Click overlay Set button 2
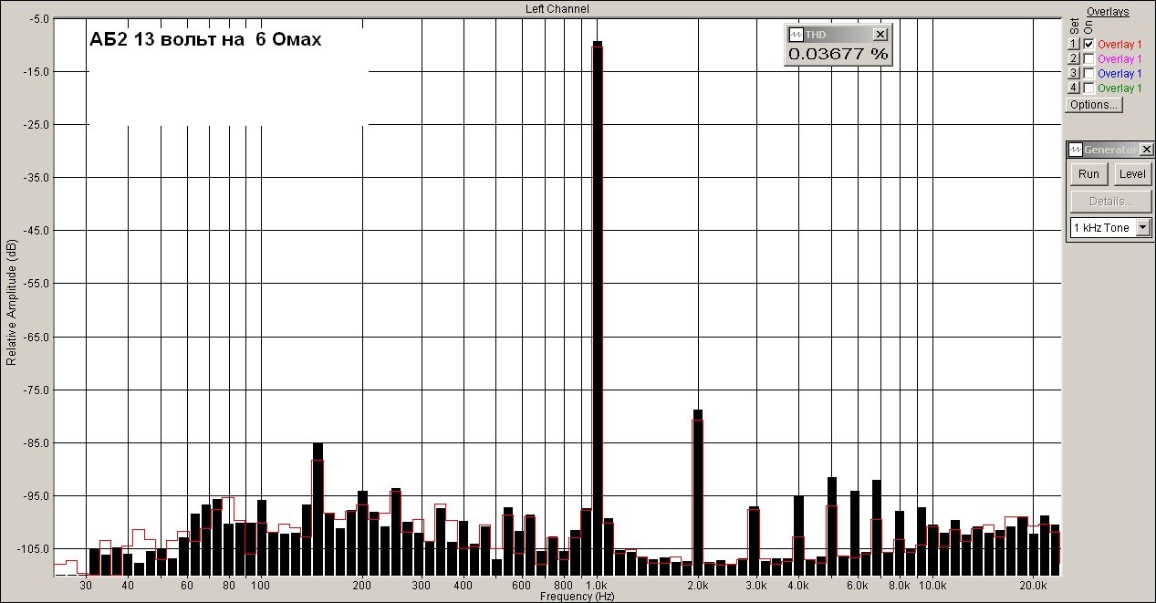 click(1074, 58)
